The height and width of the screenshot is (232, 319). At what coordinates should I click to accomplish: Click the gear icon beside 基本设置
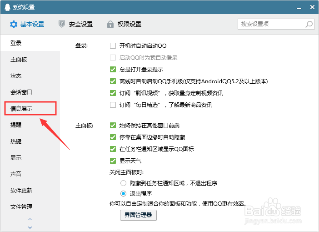point(14,24)
